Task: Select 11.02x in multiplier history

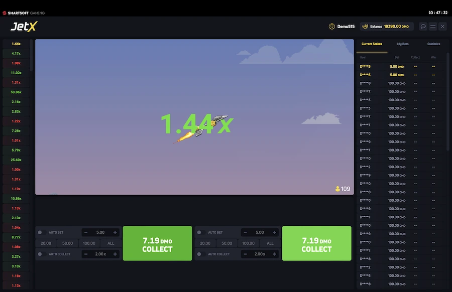Action: (16, 73)
